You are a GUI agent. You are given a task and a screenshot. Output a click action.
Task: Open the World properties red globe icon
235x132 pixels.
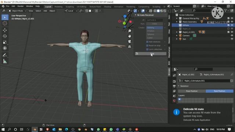pos(174,101)
